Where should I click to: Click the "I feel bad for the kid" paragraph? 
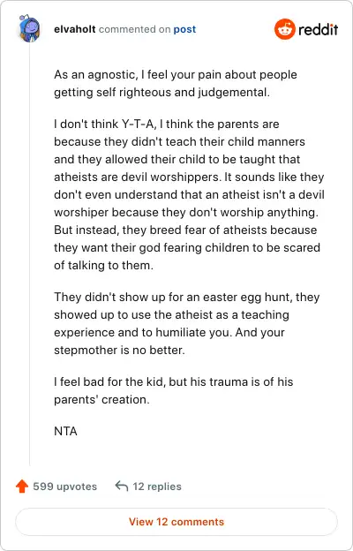click(174, 391)
